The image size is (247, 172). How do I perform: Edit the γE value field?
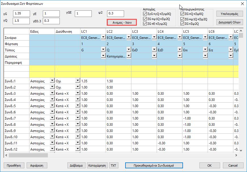51,14
